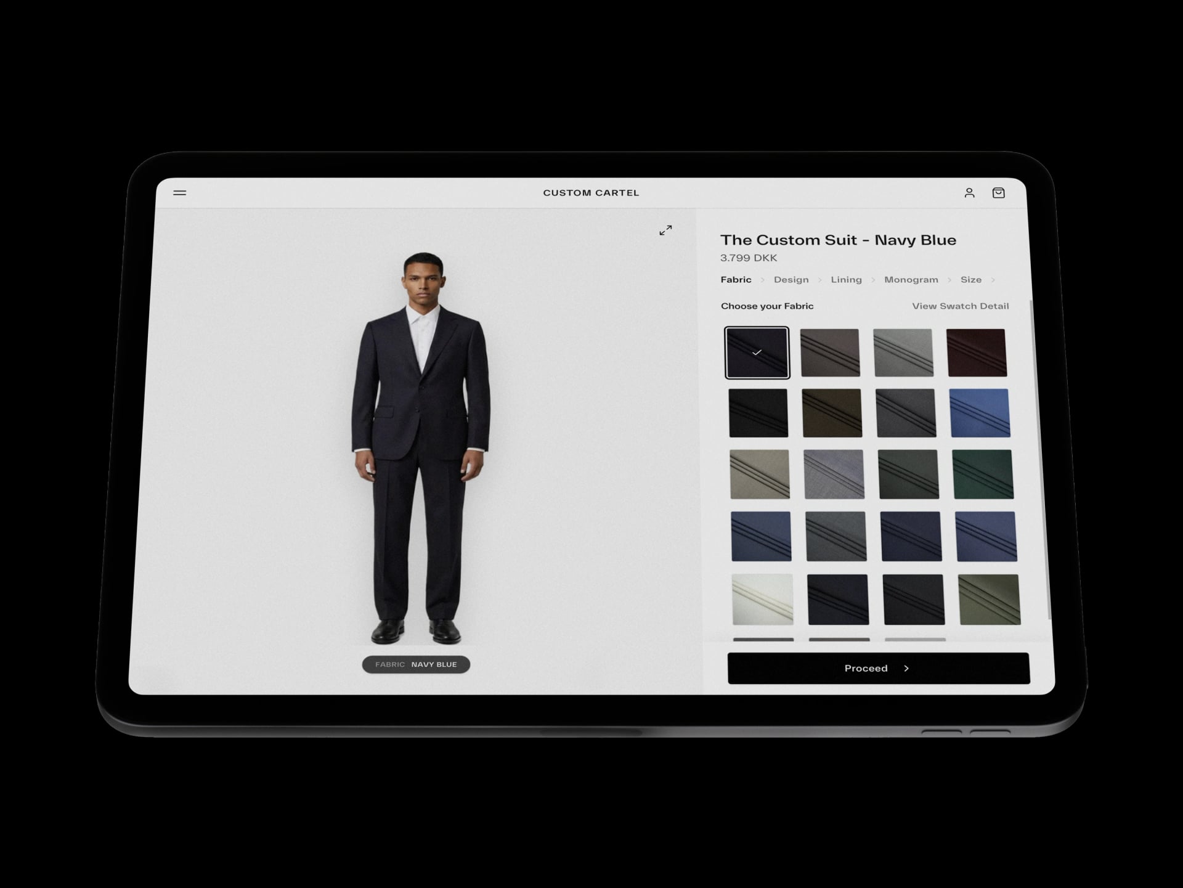
Task: Open the shopping bag cart icon
Action: (x=999, y=193)
